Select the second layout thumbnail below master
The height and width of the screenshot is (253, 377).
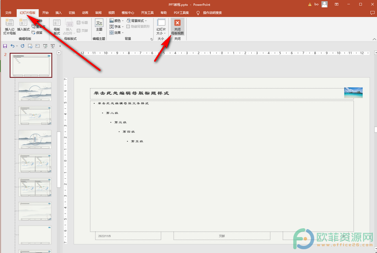point(35,115)
